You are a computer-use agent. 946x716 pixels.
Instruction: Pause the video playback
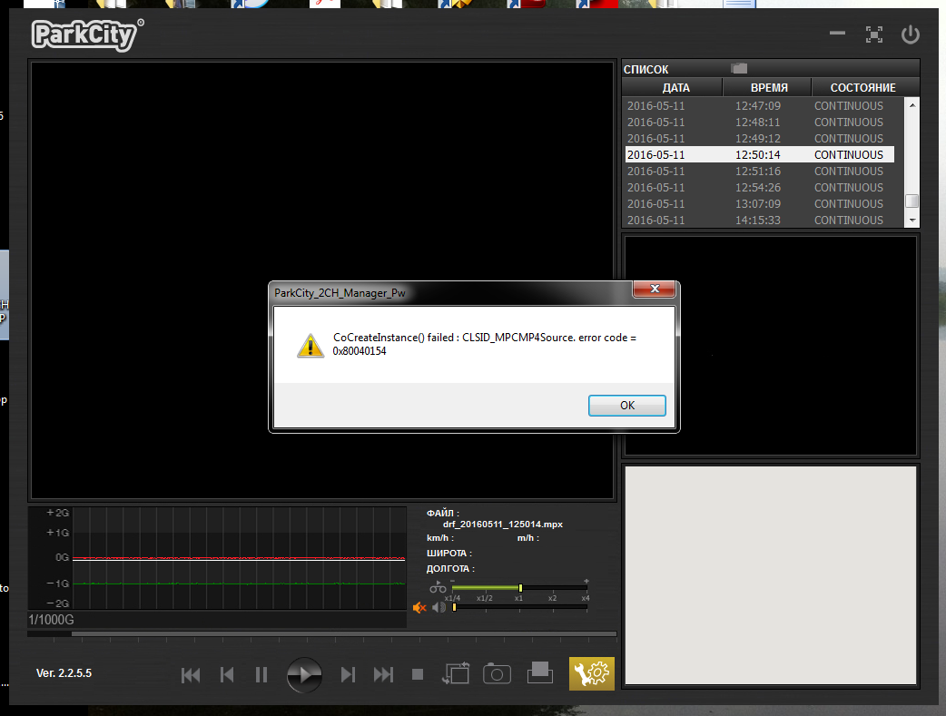(x=261, y=674)
